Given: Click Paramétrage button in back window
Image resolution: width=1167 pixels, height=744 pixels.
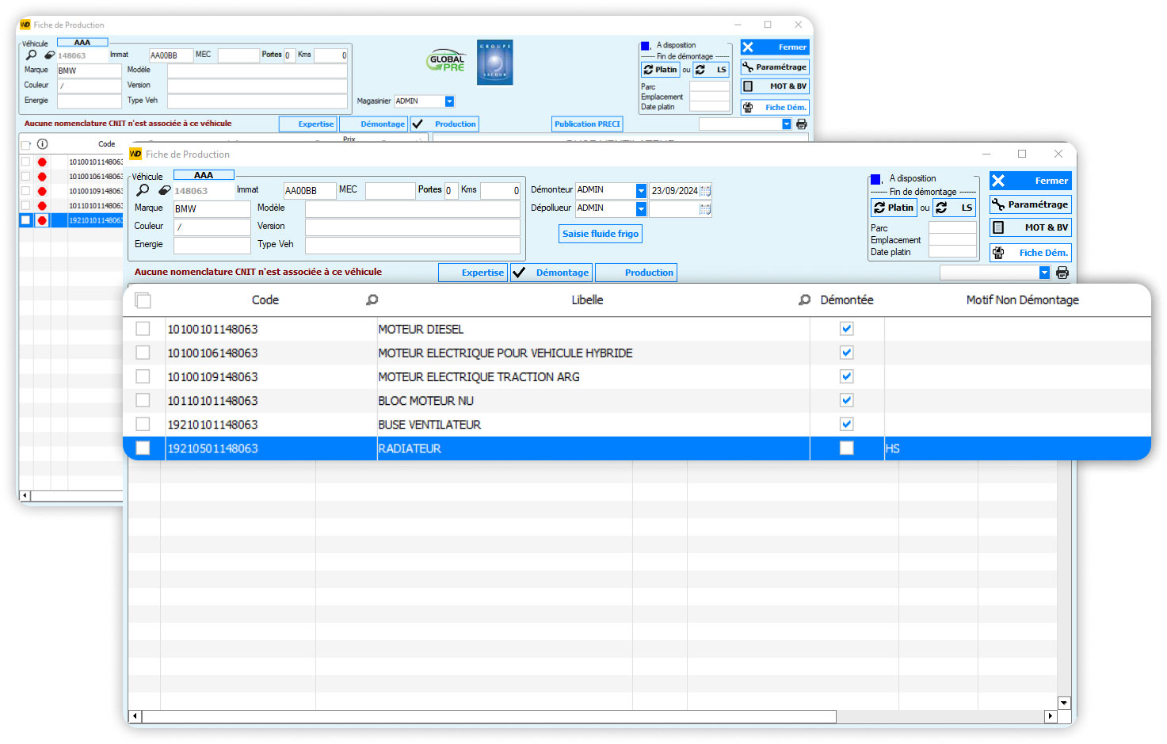Looking at the screenshot, I should click(775, 67).
